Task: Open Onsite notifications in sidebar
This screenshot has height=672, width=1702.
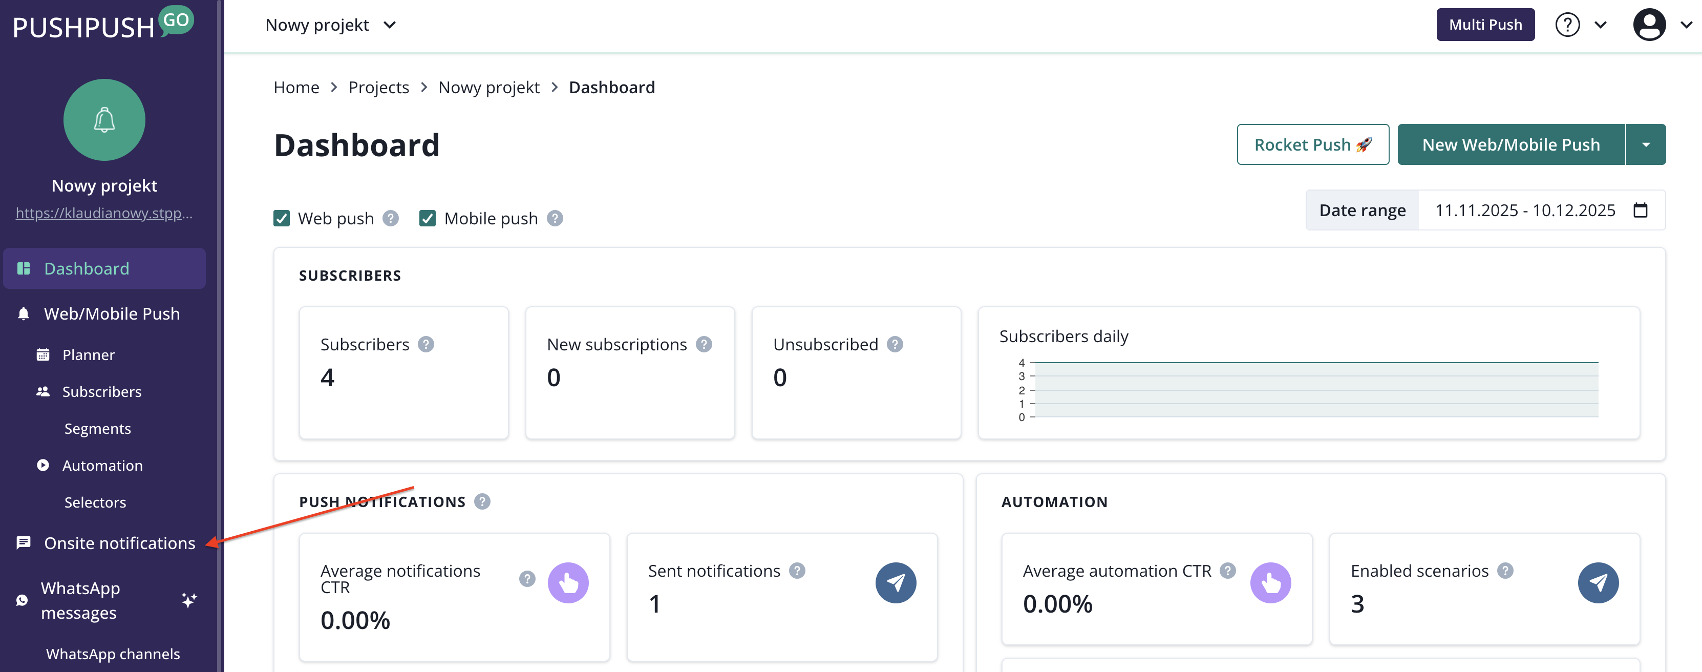Action: pos(119,543)
